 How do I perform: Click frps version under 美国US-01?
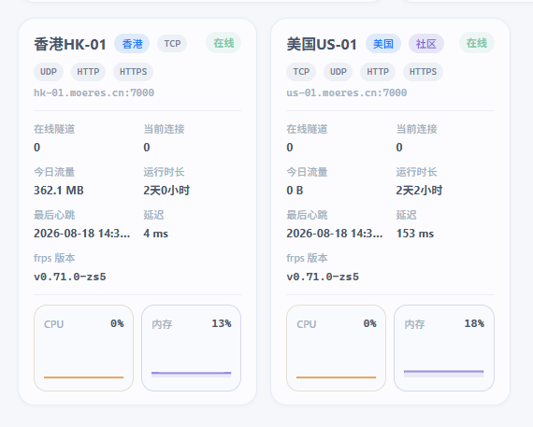pos(323,277)
